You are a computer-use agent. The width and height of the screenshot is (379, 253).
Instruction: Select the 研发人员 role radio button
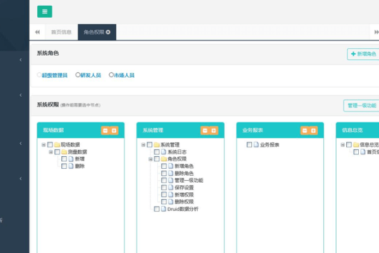[78, 75]
